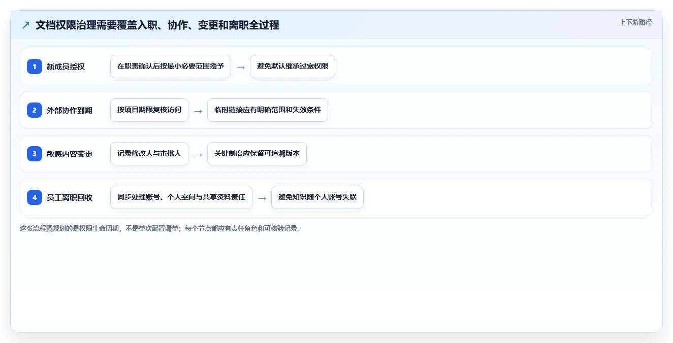Screen dimensions: 673x343
Task: Click the 关键制度应保留可追溯版本 box
Action: [257, 154]
